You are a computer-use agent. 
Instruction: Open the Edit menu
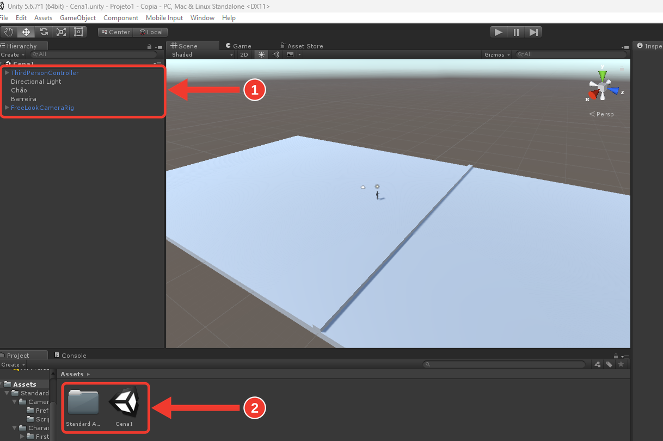(x=21, y=18)
